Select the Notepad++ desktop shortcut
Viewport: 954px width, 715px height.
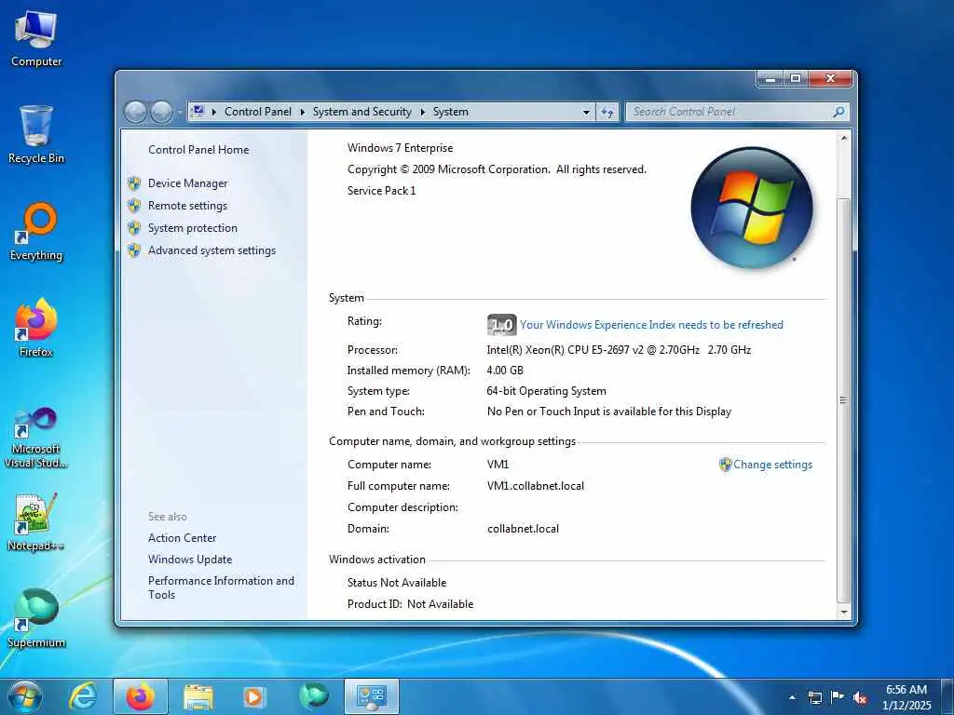pyautogui.click(x=36, y=522)
